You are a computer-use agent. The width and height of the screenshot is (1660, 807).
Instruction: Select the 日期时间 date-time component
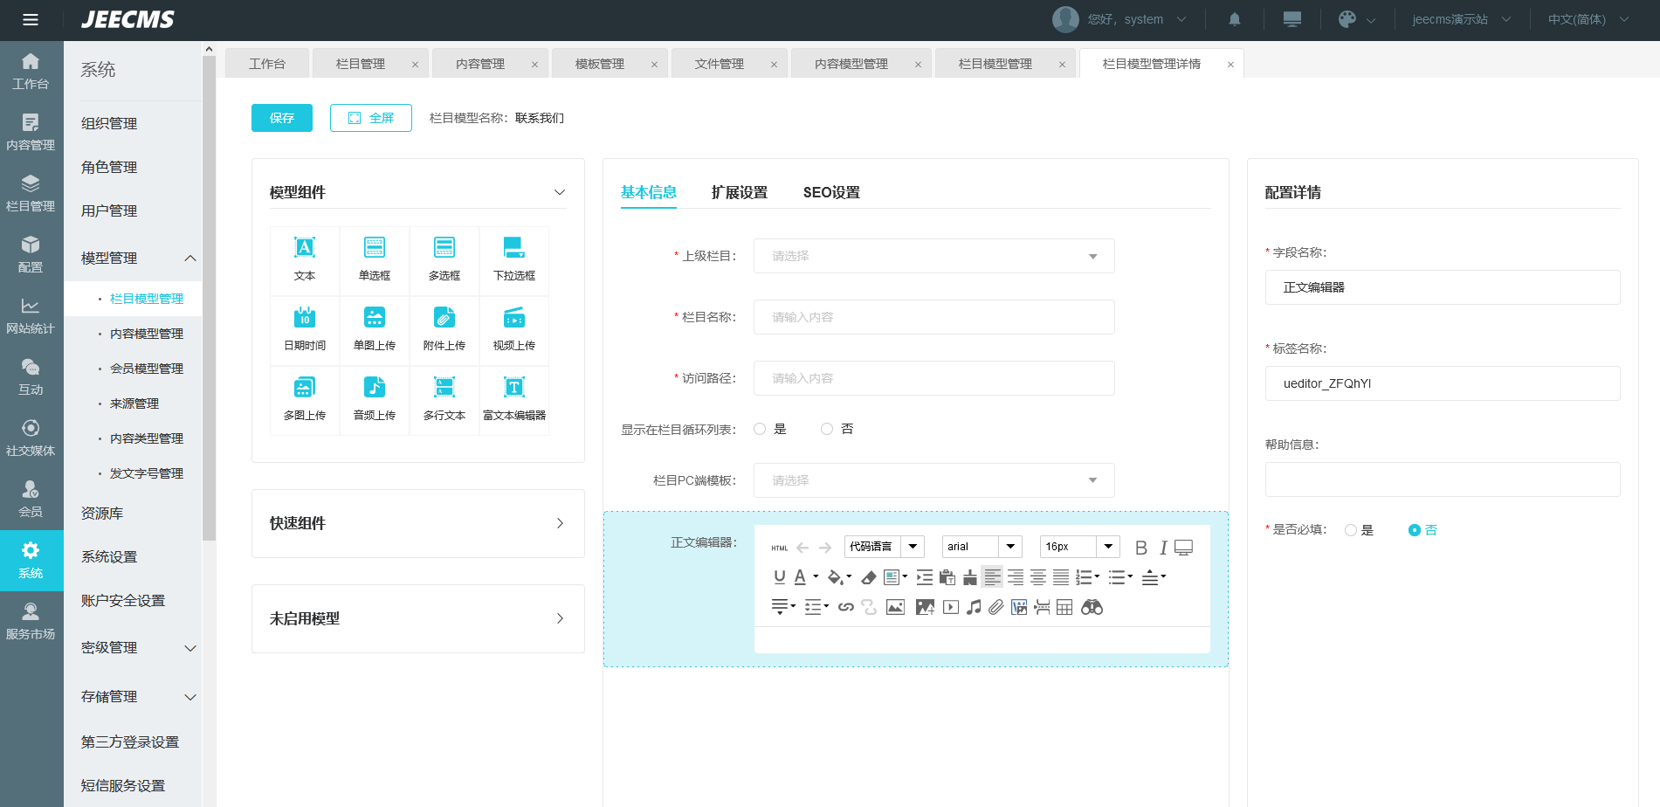tap(305, 329)
